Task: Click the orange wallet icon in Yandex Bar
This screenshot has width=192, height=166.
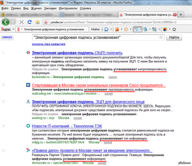Action: pos(117,29)
